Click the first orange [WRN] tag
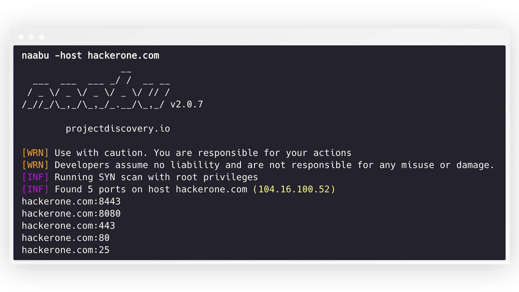The image size is (519, 292). click(35, 153)
